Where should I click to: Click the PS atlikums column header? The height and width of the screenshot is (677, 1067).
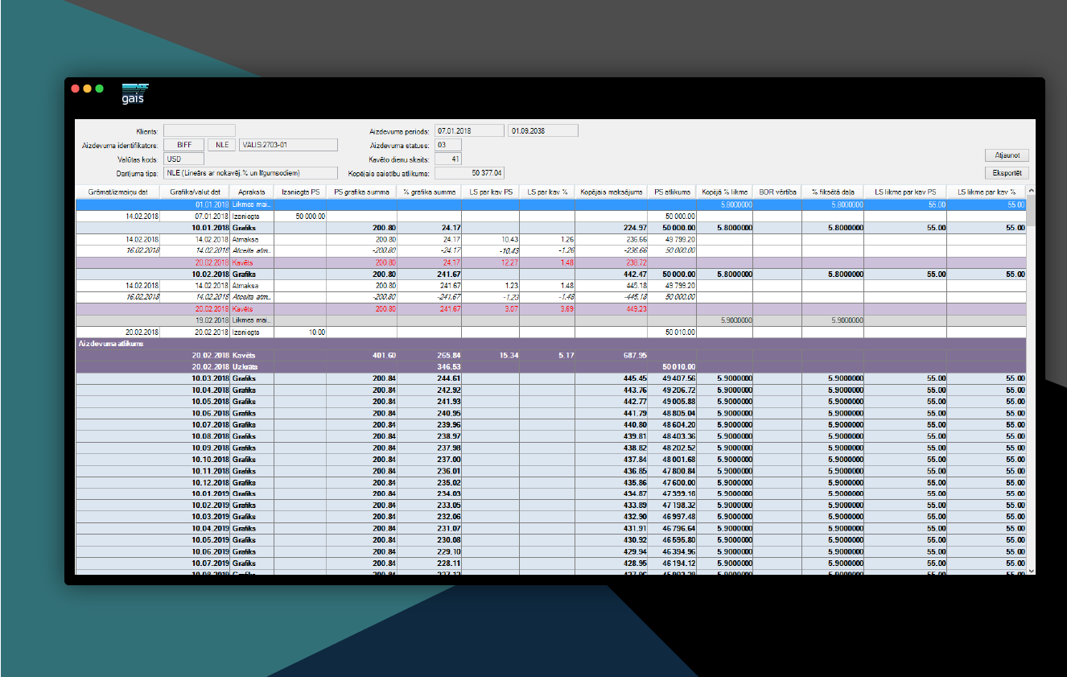pyautogui.click(x=674, y=192)
